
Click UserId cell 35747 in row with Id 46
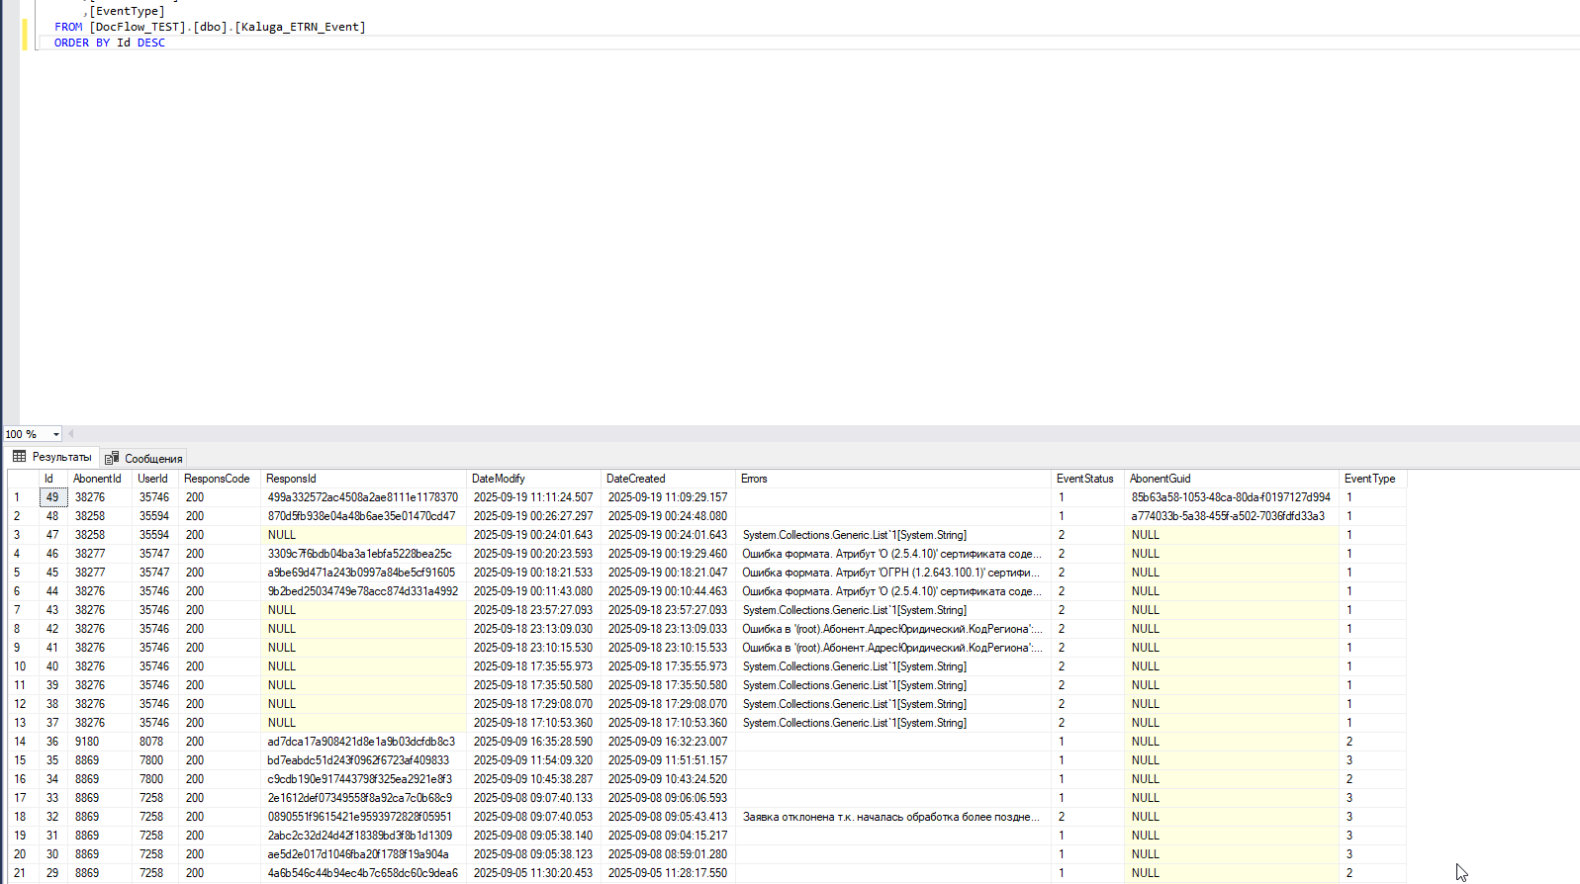pyautogui.click(x=155, y=554)
